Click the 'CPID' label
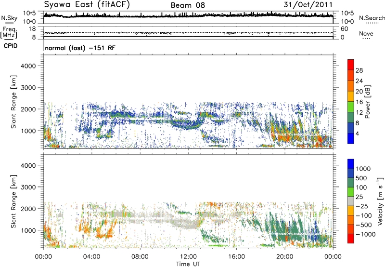This screenshot has height=267, width=385. [x=11, y=46]
